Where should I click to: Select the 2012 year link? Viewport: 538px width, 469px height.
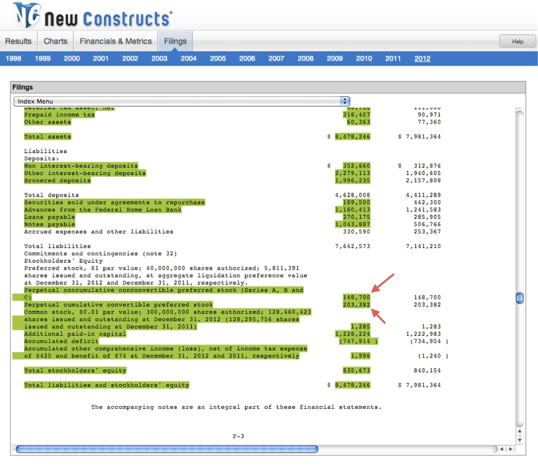click(422, 59)
